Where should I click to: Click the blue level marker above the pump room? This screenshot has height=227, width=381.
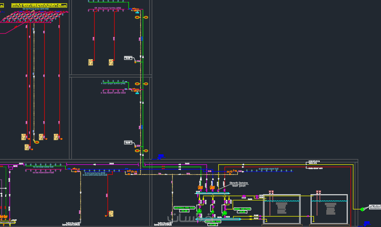click(161, 156)
